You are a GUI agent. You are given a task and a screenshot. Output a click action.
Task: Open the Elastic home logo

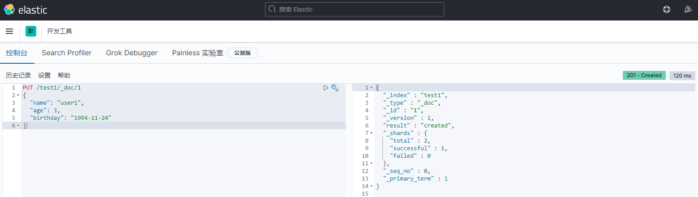coord(26,9)
